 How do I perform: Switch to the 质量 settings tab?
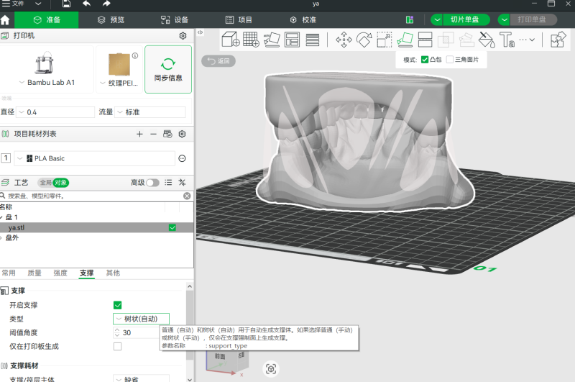pyautogui.click(x=34, y=273)
